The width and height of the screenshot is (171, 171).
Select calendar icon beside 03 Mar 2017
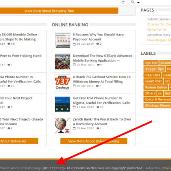[74, 128]
